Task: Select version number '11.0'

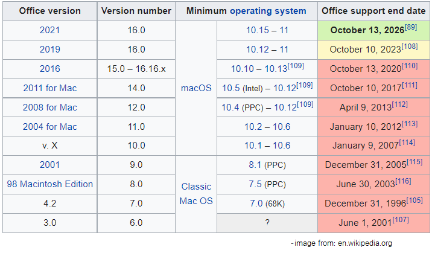Action: click(x=136, y=127)
